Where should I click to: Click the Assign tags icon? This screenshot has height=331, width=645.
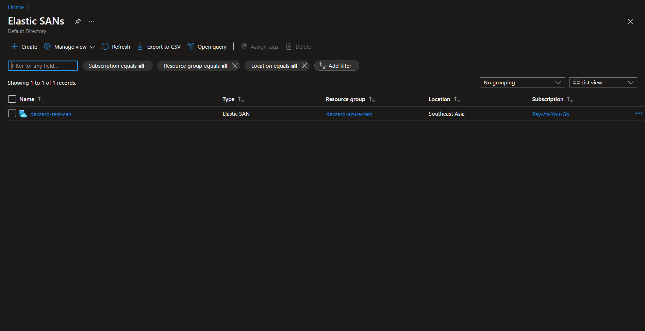[x=244, y=46]
